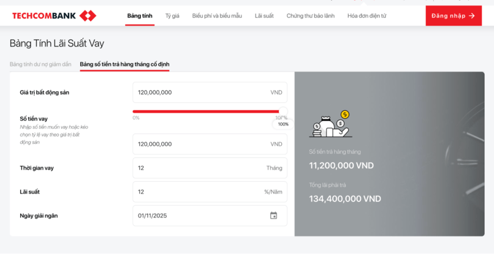Click the 100% slider tooltip

pyautogui.click(x=283, y=124)
